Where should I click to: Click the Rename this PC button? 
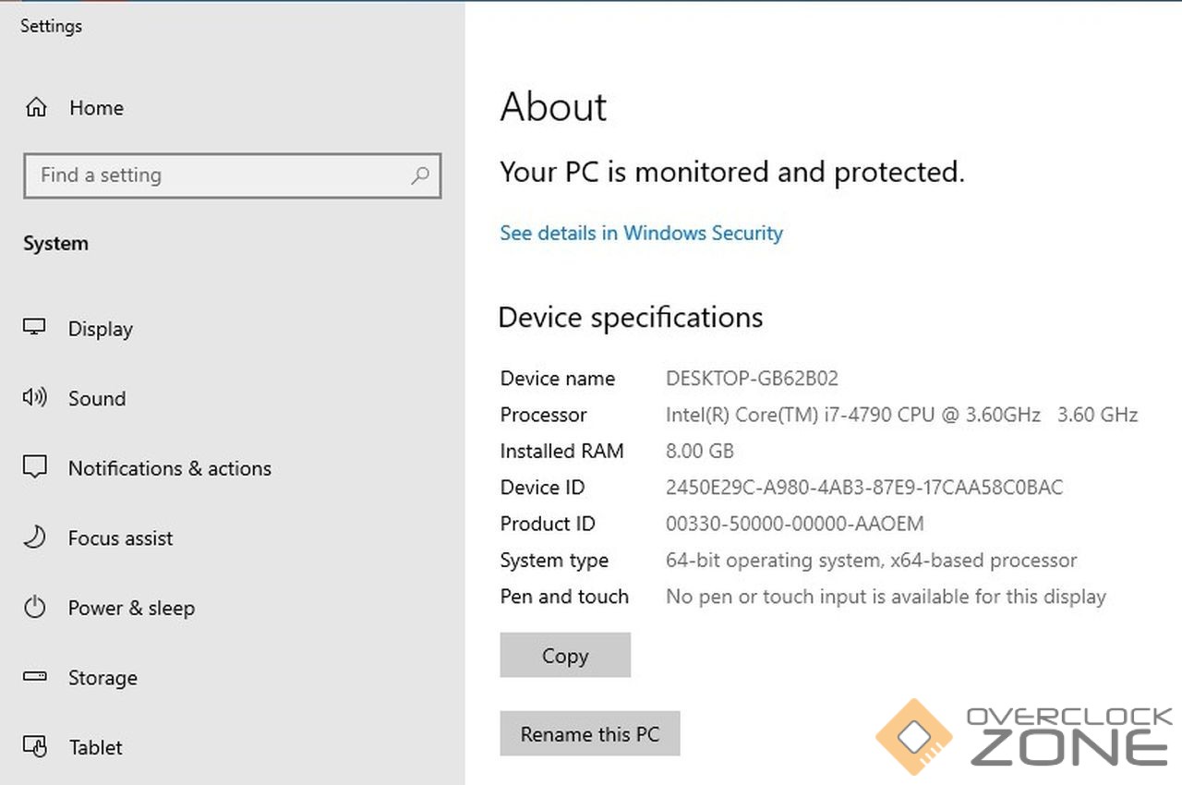pyautogui.click(x=589, y=734)
